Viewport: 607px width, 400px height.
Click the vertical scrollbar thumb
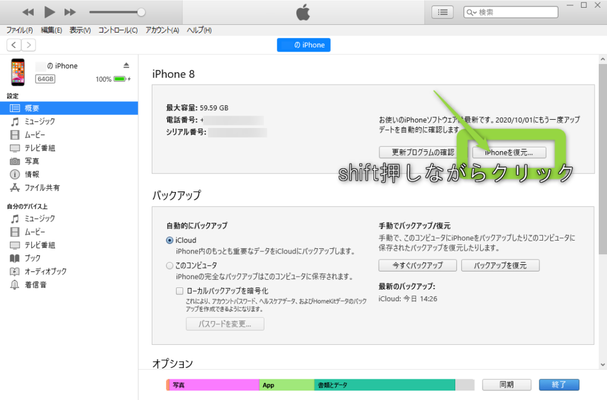pos(603,159)
